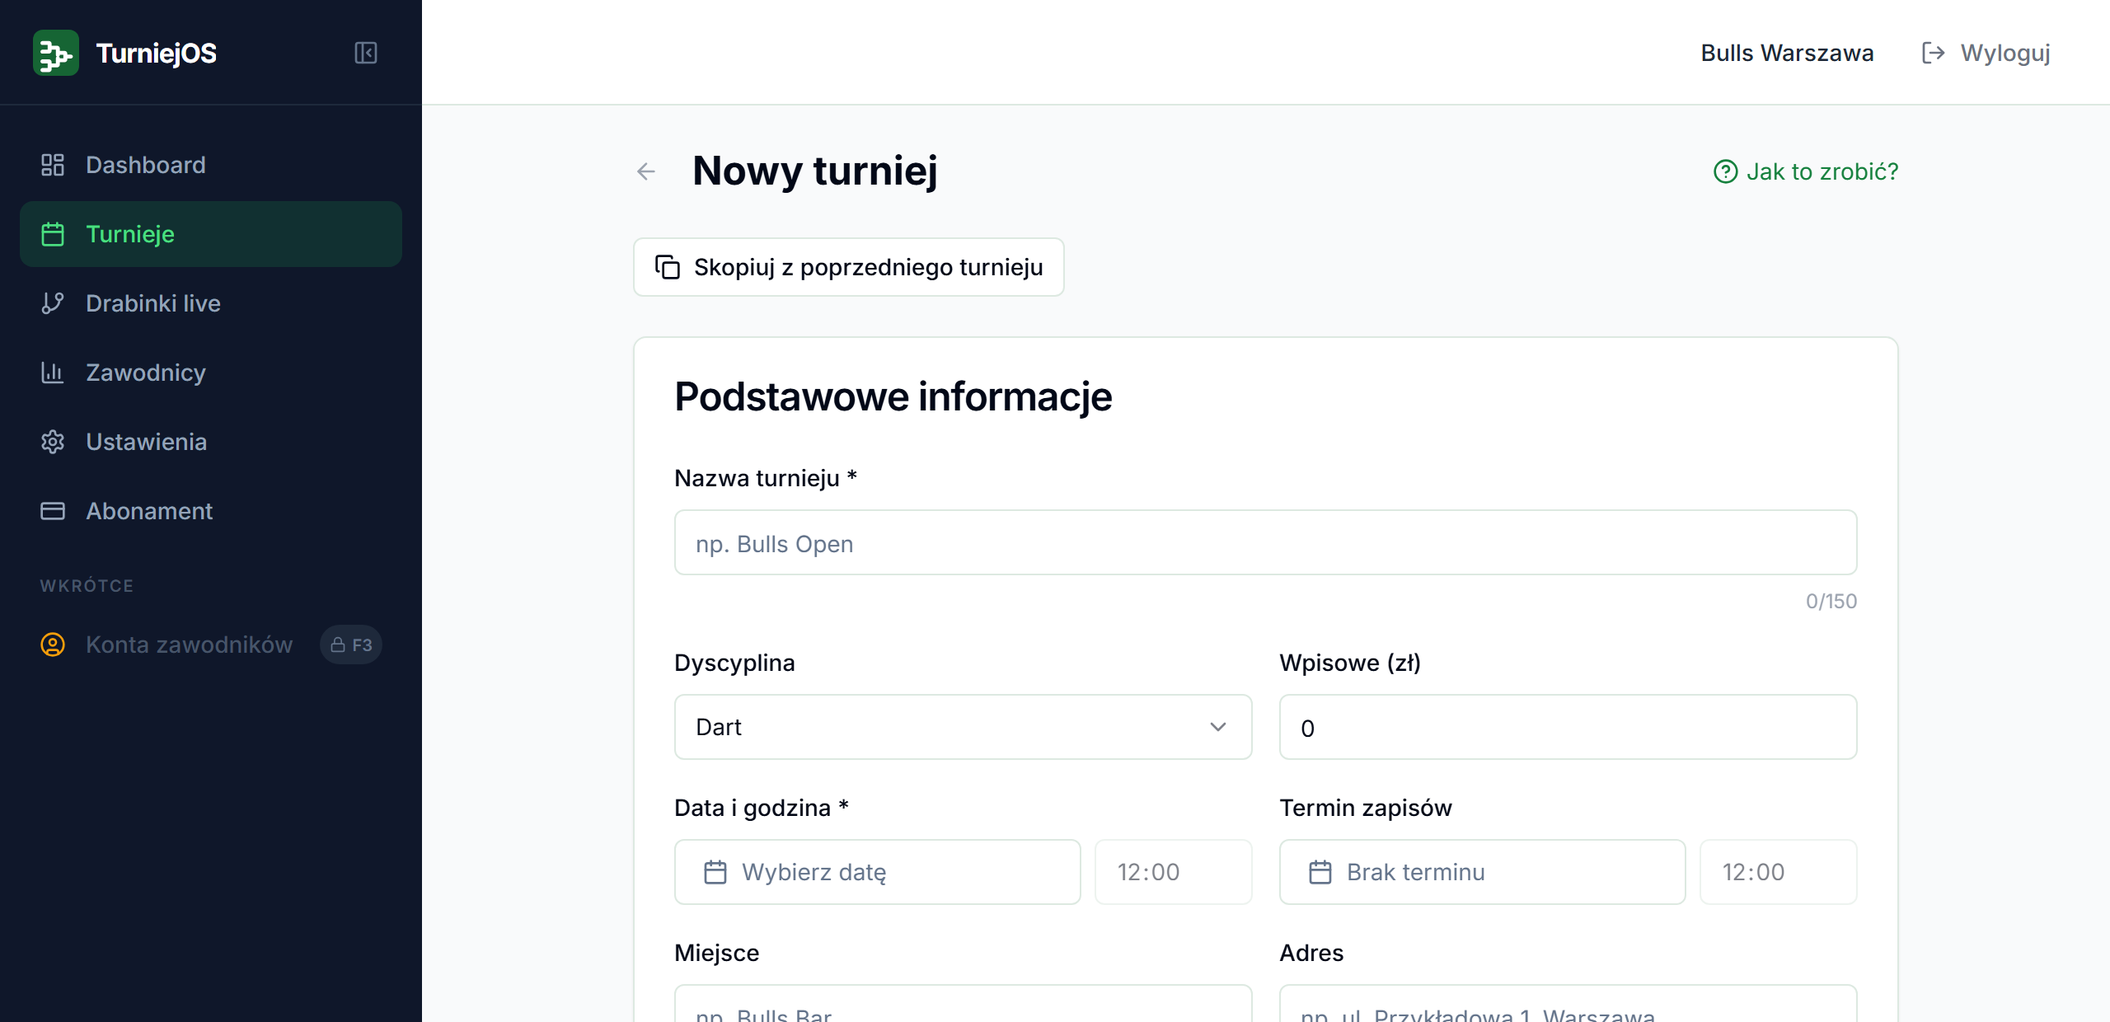This screenshot has height=1022, width=2110.
Task: Open the Abonament page
Action: 211,511
